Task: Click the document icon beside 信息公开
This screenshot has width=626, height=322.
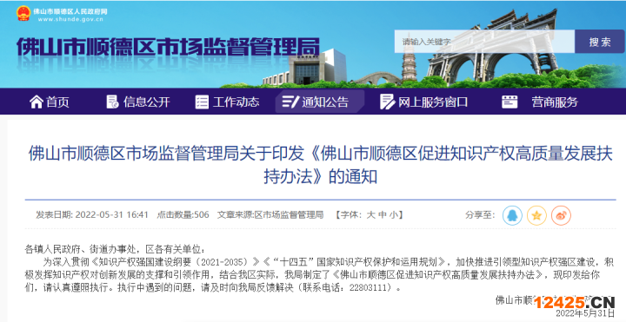Action: point(112,102)
